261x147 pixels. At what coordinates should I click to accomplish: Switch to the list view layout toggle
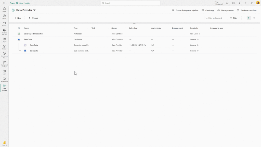[249, 18]
